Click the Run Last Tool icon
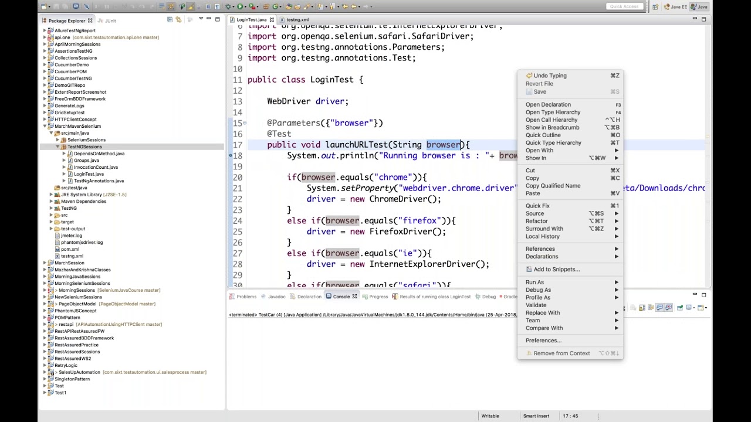751x422 pixels. point(252,6)
